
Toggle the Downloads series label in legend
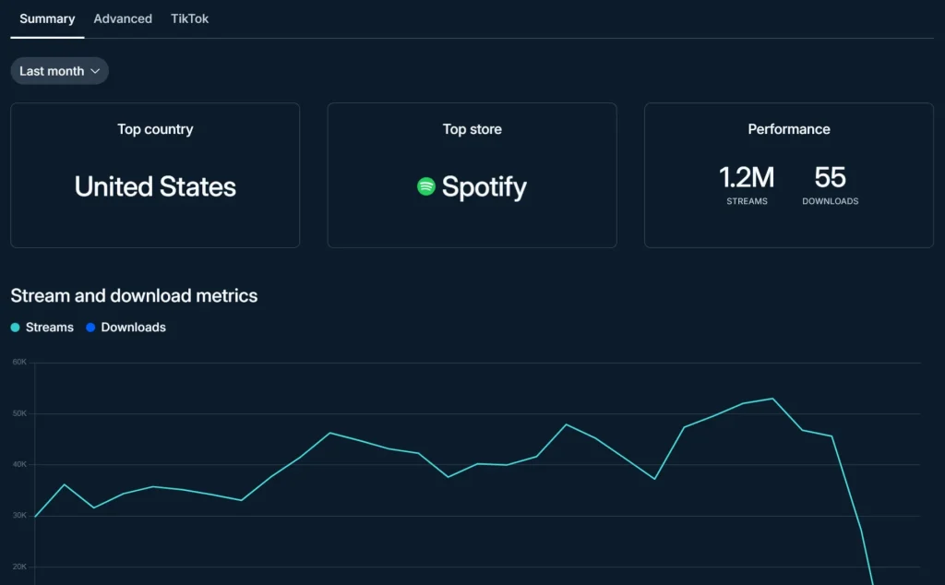click(x=133, y=328)
